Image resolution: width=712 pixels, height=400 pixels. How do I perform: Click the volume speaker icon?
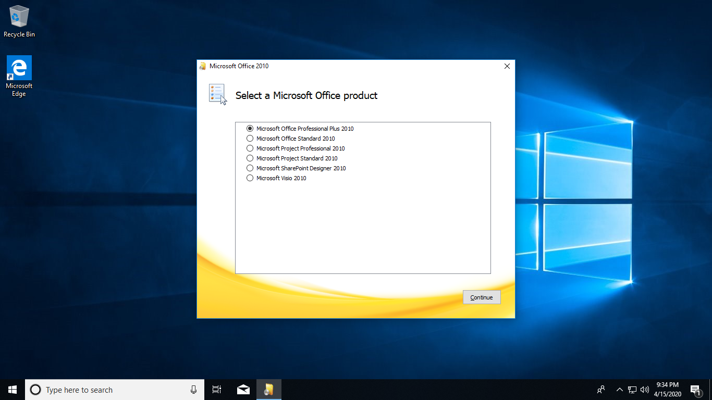coord(645,390)
